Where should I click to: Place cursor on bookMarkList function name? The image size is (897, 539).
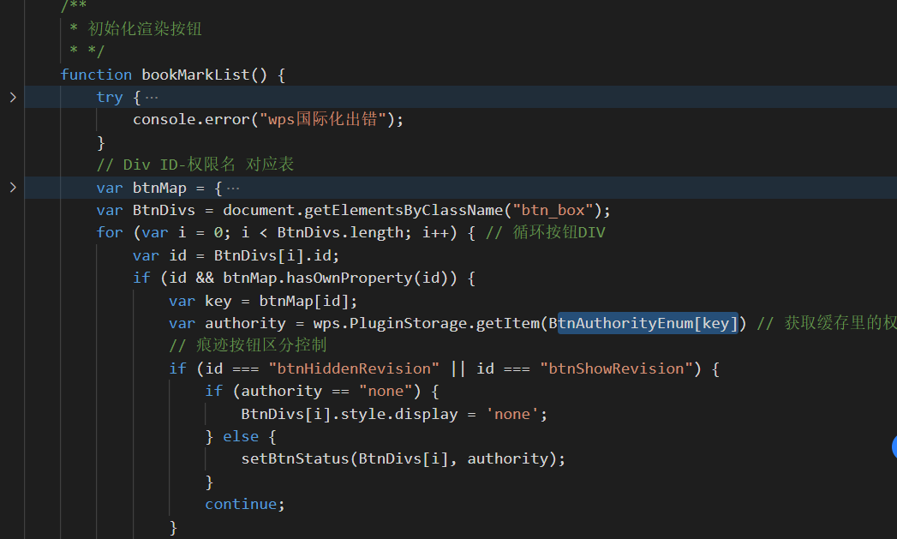(195, 75)
